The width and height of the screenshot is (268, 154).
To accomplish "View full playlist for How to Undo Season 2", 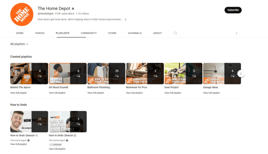I will point(57,149).
